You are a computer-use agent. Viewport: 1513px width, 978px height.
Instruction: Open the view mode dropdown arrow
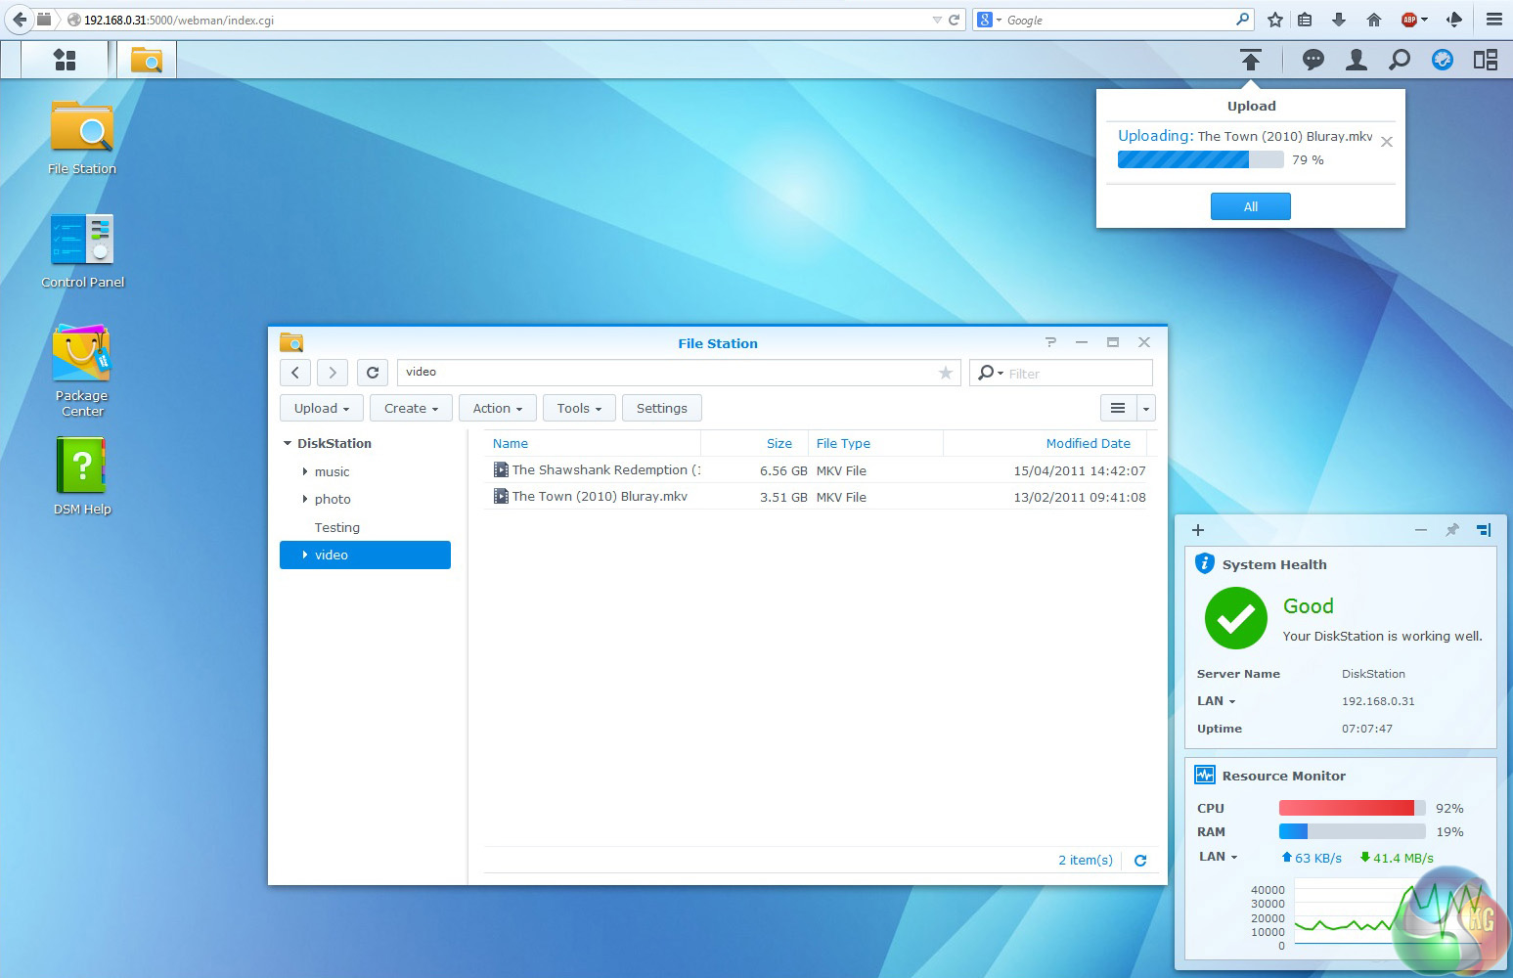1145,409
